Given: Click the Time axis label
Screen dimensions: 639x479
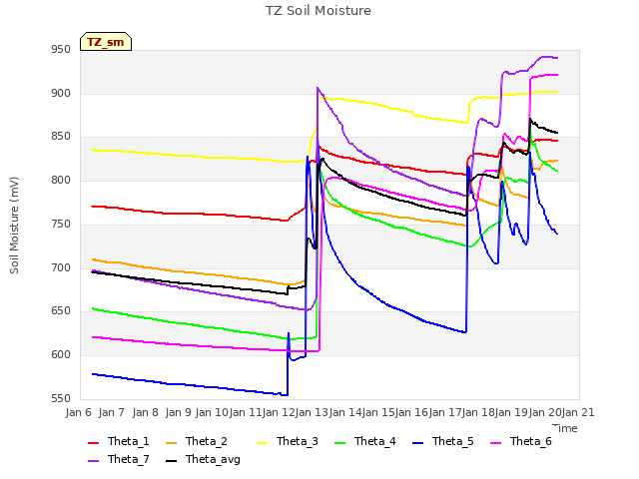Looking at the screenshot, I should point(565,428).
